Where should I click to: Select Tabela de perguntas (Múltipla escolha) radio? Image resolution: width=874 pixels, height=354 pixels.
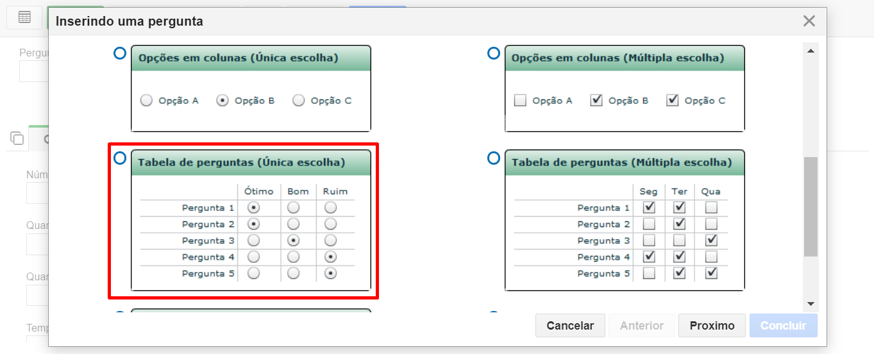coord(494,158)
